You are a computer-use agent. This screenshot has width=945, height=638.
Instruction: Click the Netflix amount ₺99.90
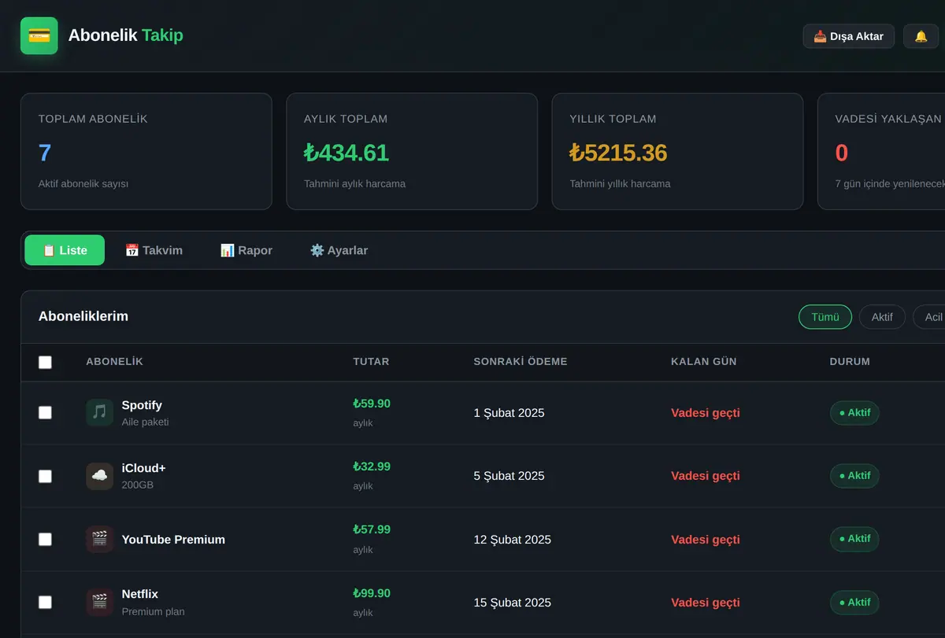(x=372, y=593)
